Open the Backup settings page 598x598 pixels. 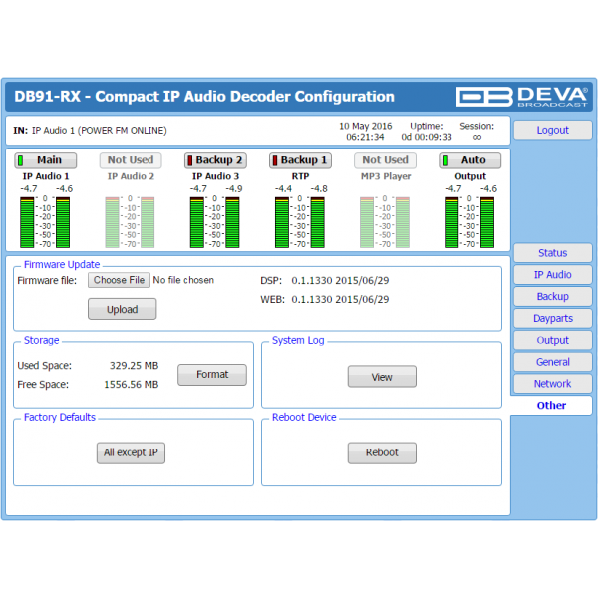tap(552, 296)
